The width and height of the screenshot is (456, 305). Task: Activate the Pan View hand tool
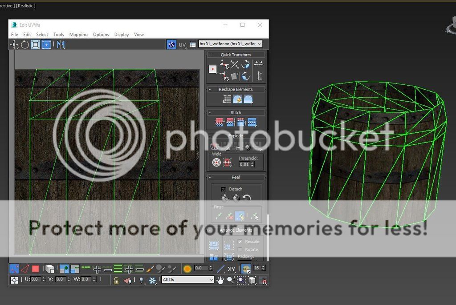click(220, 280)
